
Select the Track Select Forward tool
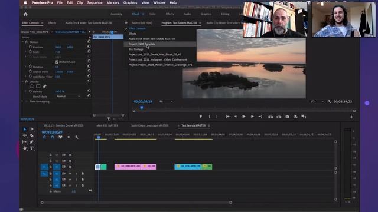31,130
